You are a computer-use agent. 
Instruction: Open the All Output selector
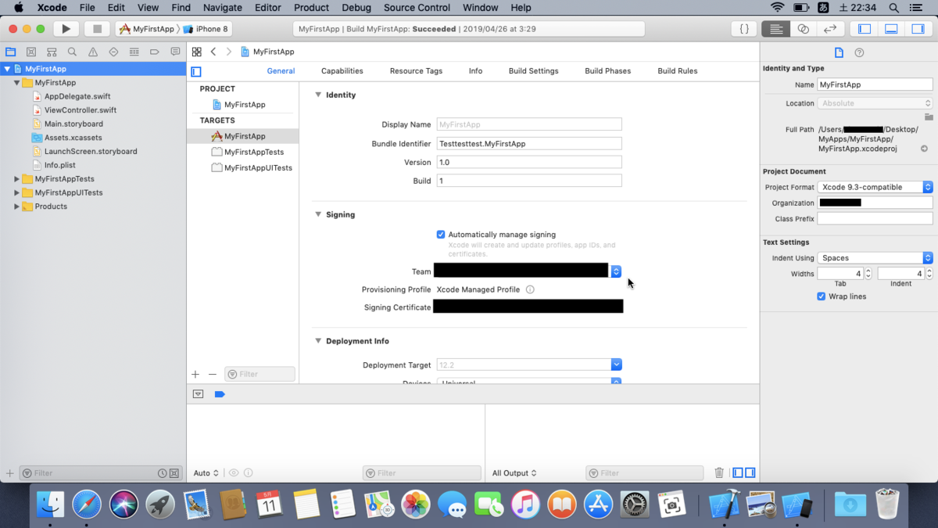(x=514, y=473)
